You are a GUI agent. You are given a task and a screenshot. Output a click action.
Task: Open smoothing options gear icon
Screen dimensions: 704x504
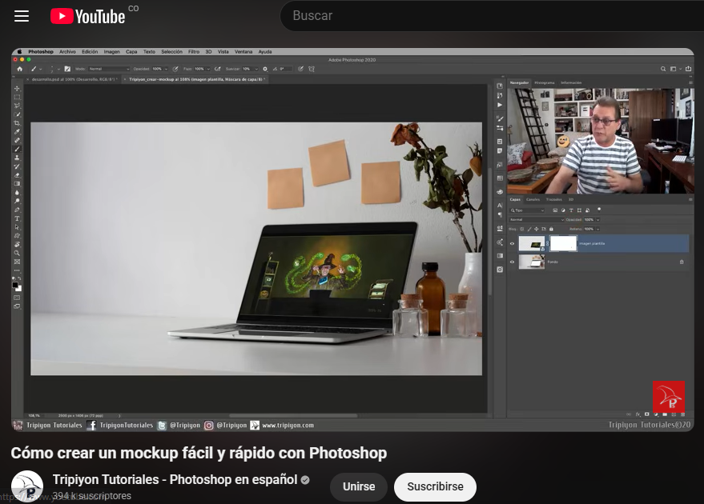(x=265, y=69)
